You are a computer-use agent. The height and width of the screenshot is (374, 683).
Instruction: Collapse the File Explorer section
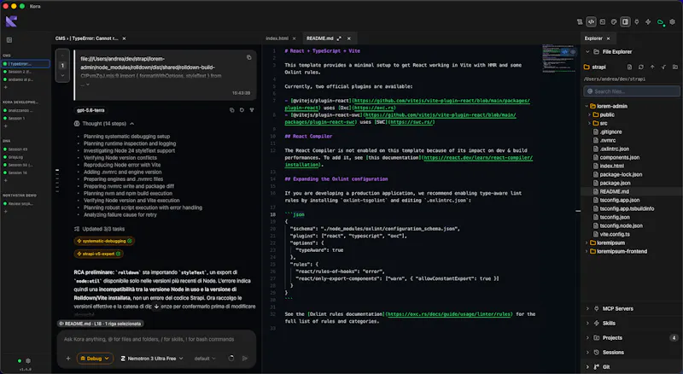pyautogui.click(x=587, y=51)
